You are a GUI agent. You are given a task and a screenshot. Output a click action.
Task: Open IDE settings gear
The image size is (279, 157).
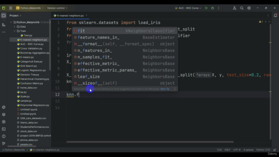click(x=249, y=8)
